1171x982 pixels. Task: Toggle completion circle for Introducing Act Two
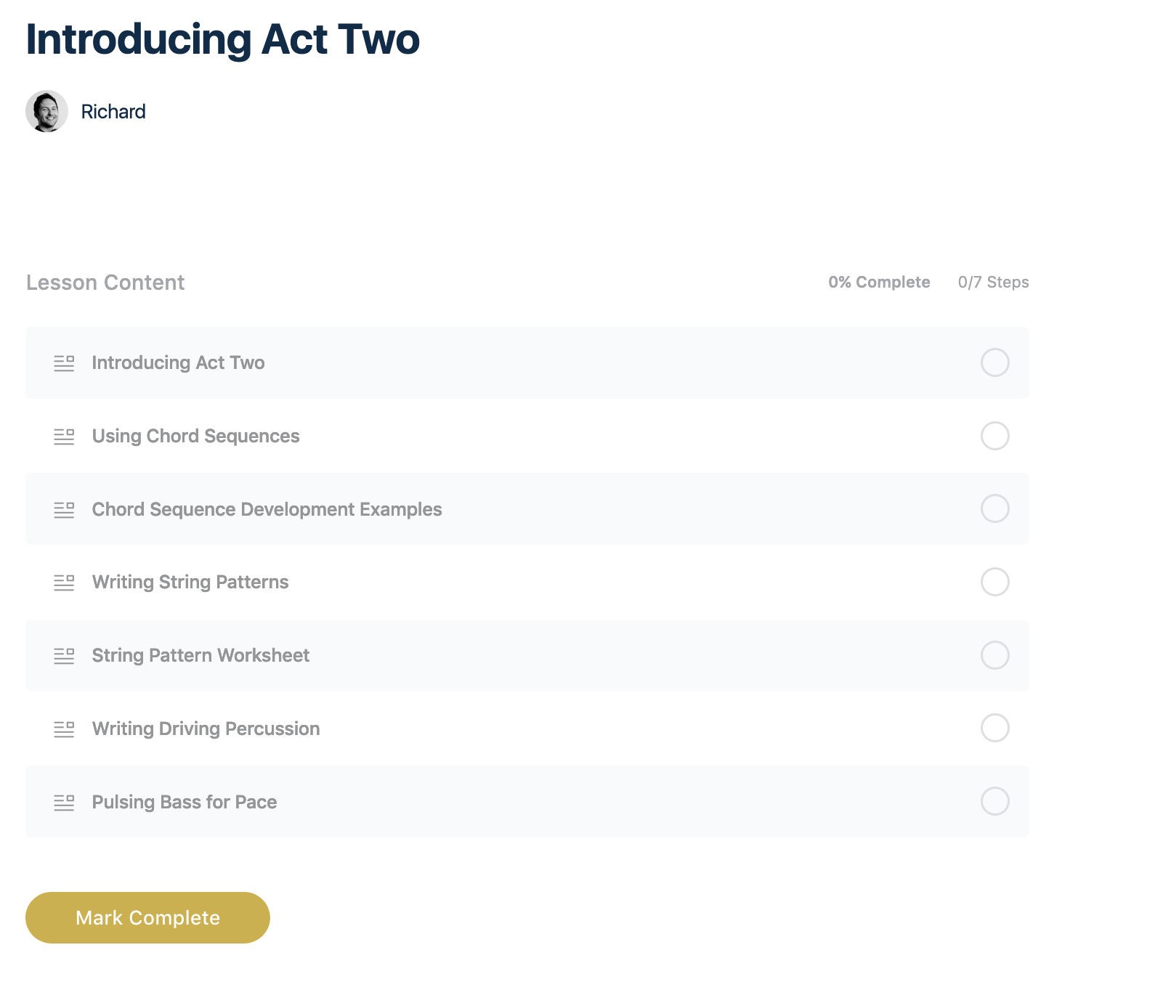994,362
